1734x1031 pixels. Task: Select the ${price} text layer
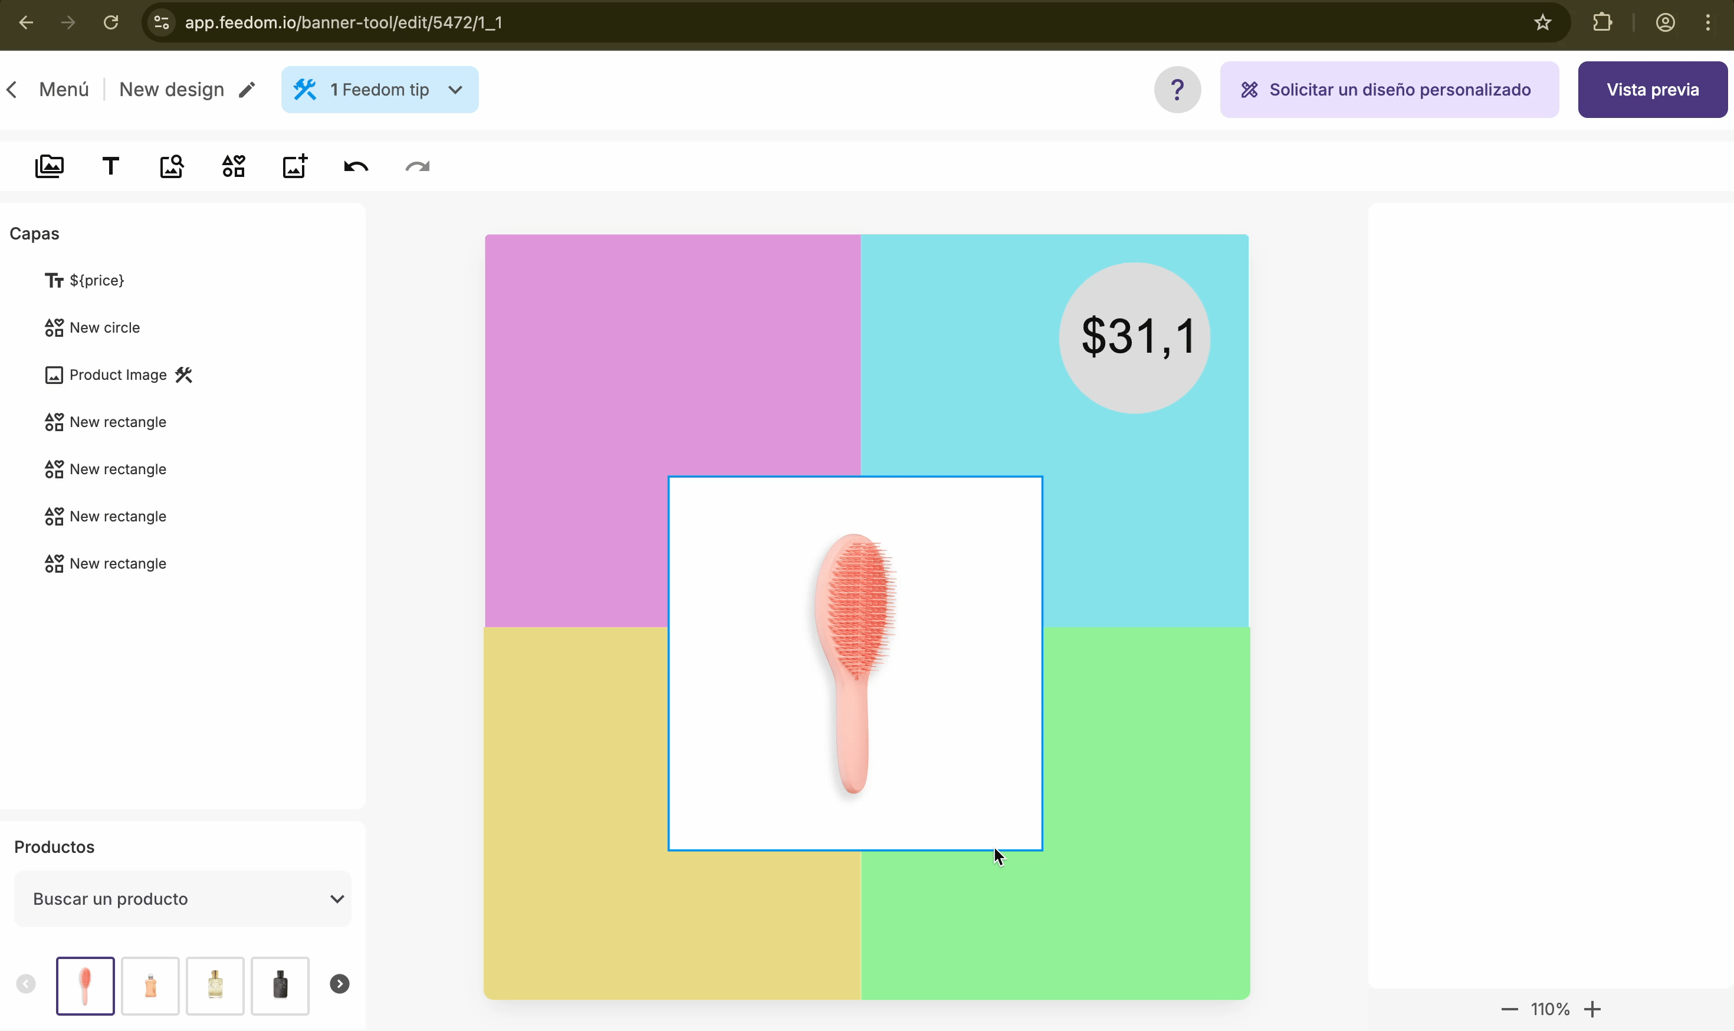coord(97,280)
